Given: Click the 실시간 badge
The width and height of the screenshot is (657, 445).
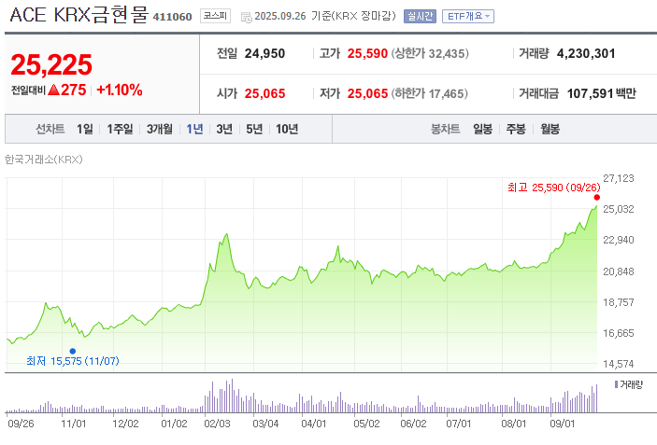Looking at the screenshot, I should [x=420, y=16].
